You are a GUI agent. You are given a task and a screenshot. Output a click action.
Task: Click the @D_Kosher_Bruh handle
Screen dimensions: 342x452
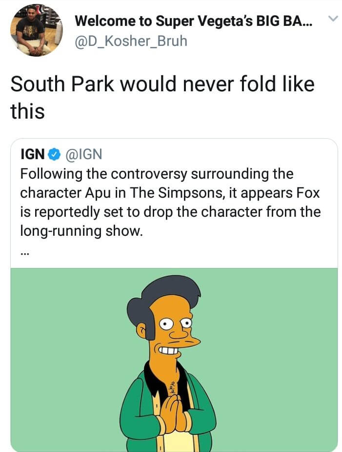(131, 41)
